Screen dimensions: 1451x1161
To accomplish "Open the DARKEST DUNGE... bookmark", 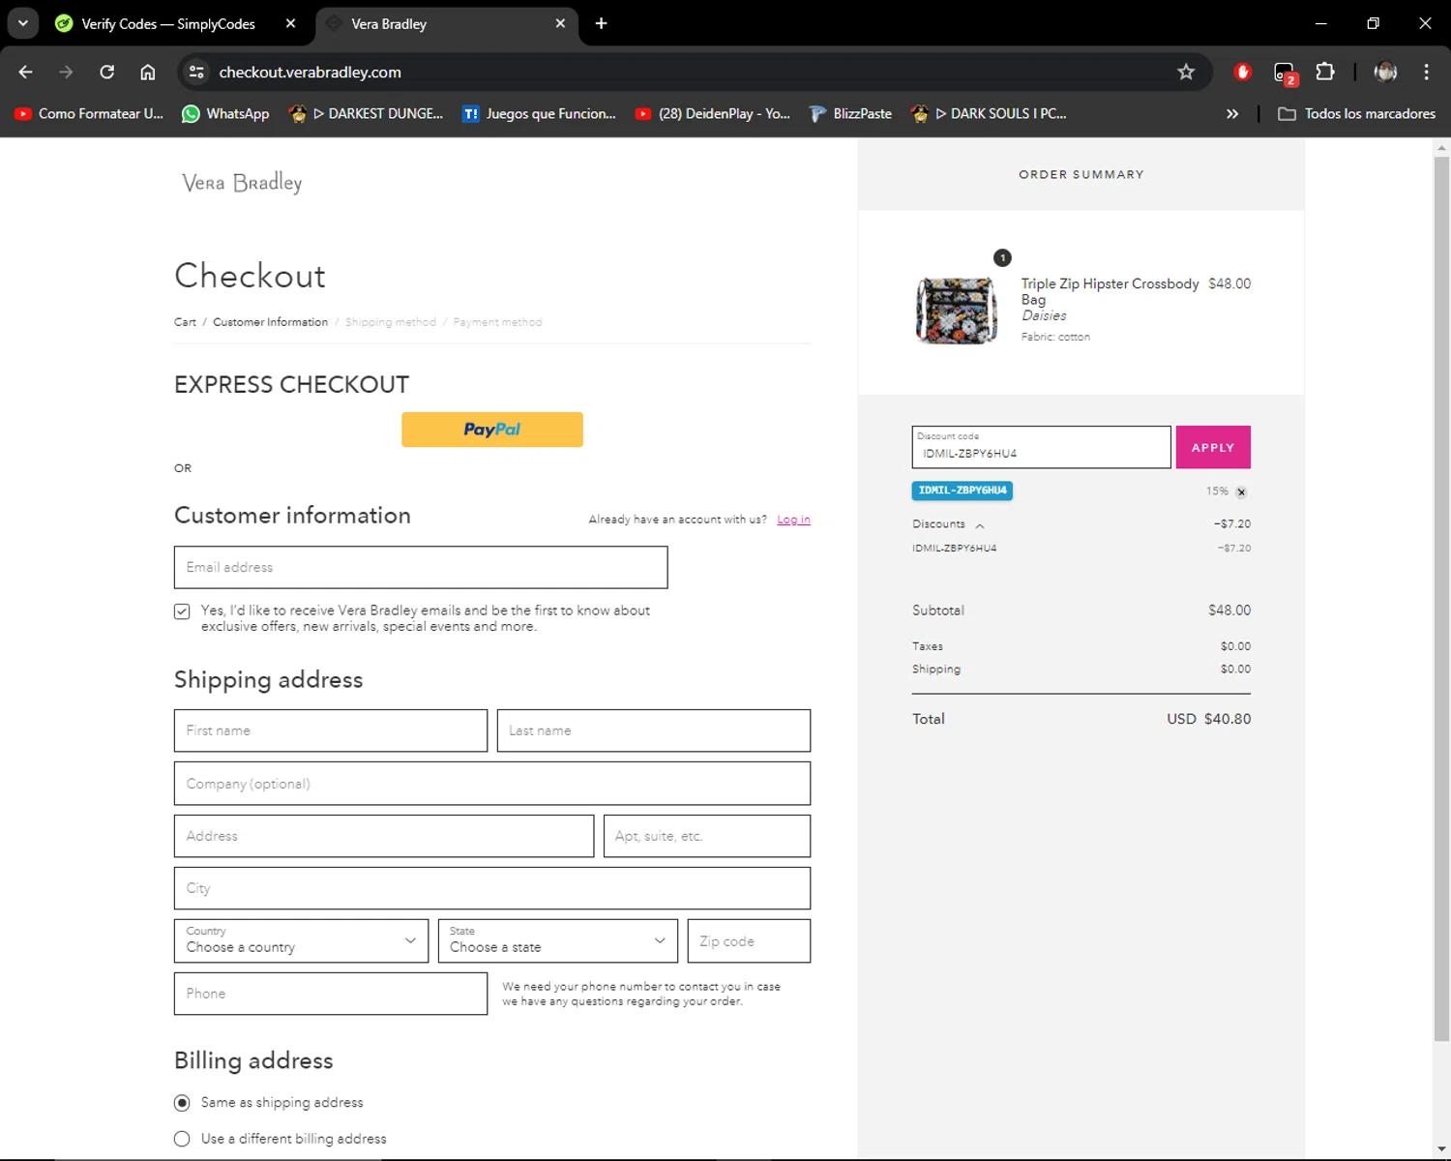I will pos(367,113).
